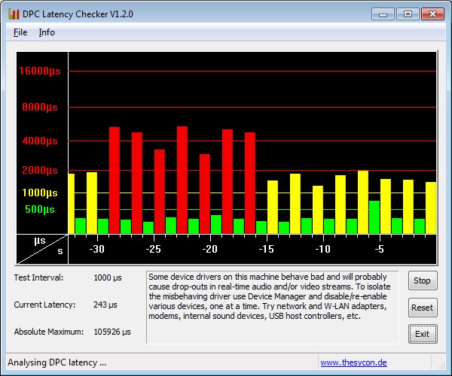
Task: Click the Exit button
Action: click(423, 334)
